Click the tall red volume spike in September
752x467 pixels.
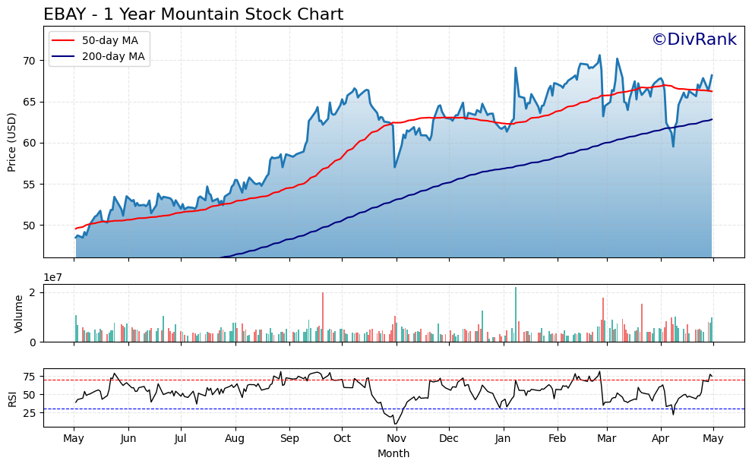click(322, 317)
